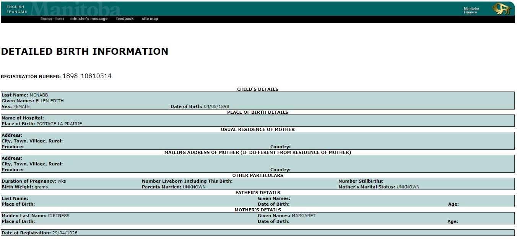Click father's Given Names label
The width and height of the screenshot is (517, 242).
pyautogui.click(x=274, y=198)
